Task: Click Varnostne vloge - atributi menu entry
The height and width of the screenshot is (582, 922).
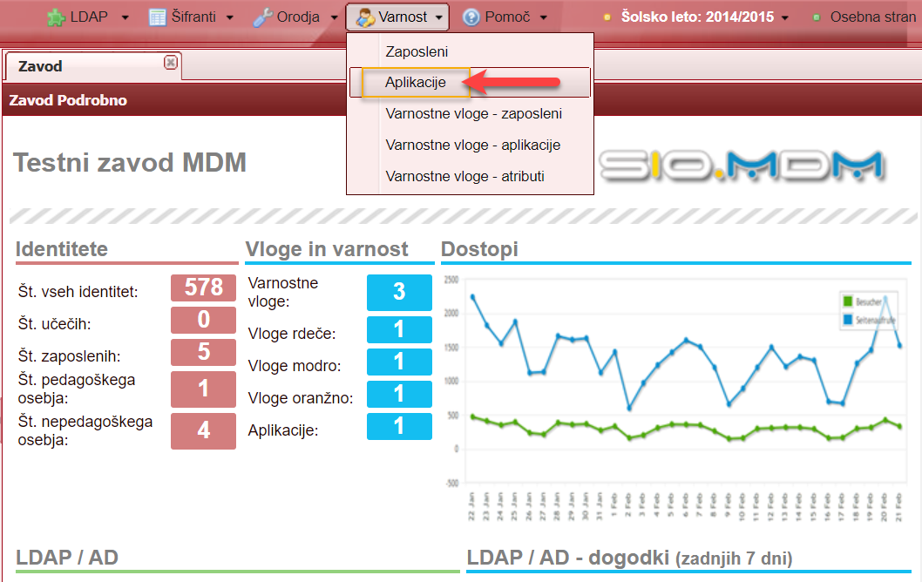Action: pos(464,176)
